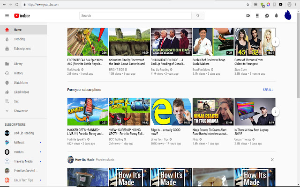Image resolution: width=300 pixels, height=187 pixels.
Task: Open Liked videos in the sidebar
Action: pyautogui.click(x=23, y=92)
